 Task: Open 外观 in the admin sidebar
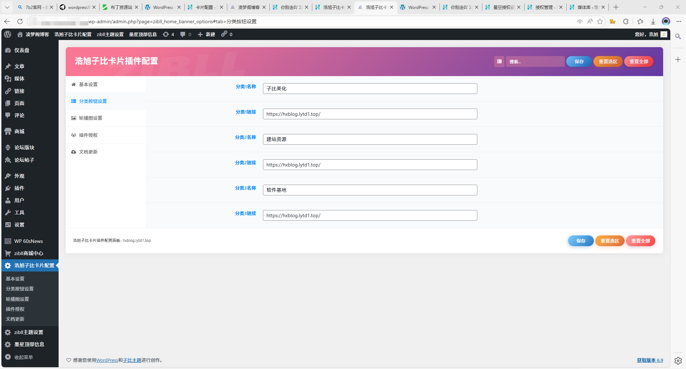[x=19, y=176]
